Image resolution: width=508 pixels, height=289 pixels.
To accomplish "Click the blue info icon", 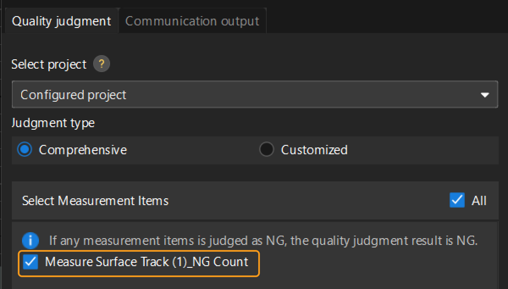I will [30, 241].
